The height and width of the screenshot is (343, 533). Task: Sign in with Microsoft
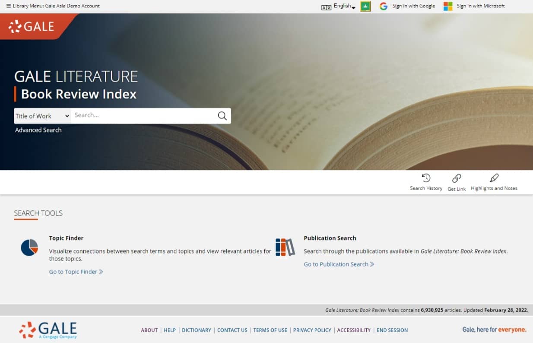(x=480, y=6)
